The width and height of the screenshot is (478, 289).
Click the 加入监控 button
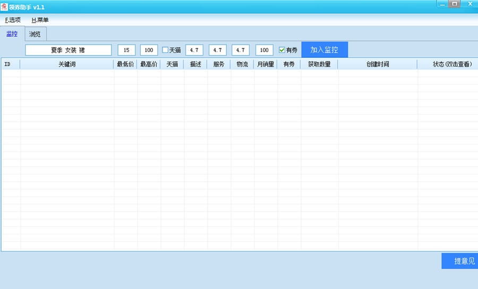(325, 50)
